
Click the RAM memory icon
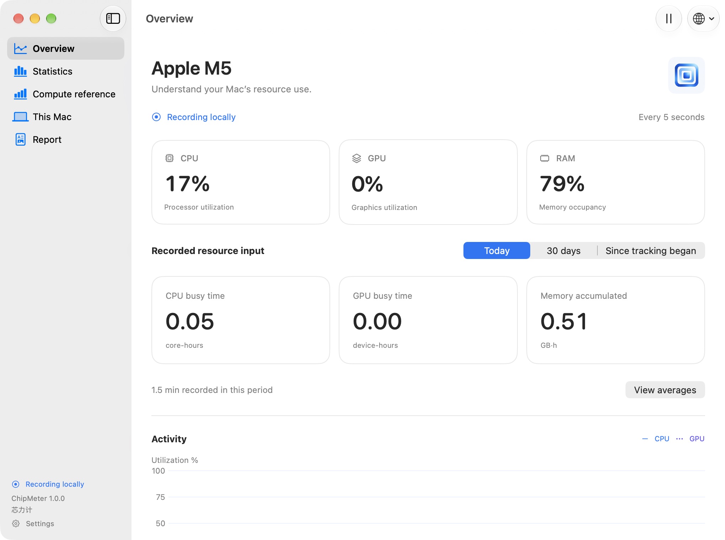click(x=544, y=158)
